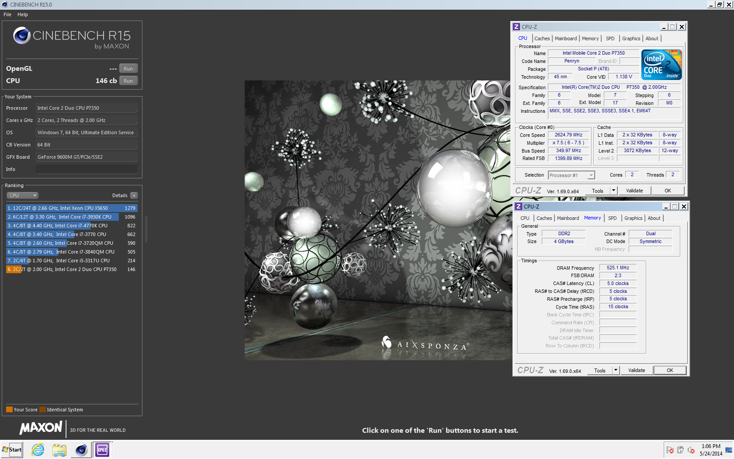Click Validate in upper CPU-Z window
Viewport: 734px width, 459px height.
[x=634, y=191]
